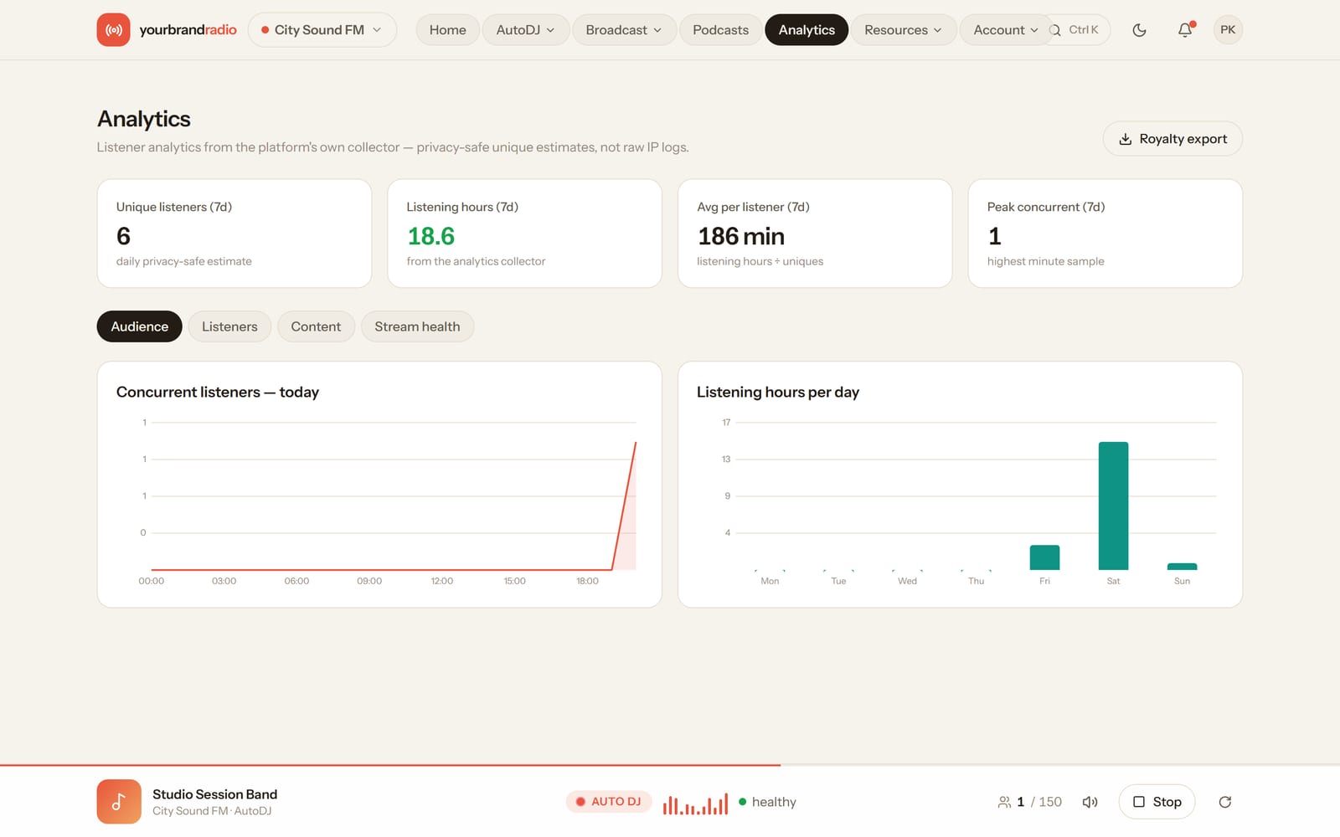Stop the stream playback
This screenshot has height=837, width=1340.
click(x=1157, y=802)
